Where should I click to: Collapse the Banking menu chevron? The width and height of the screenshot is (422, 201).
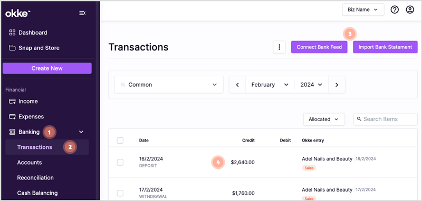point(81,132)
